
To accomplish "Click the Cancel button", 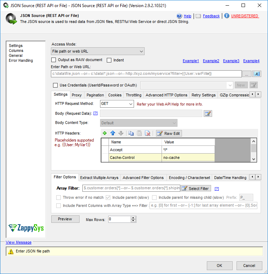I will (249, 266).
